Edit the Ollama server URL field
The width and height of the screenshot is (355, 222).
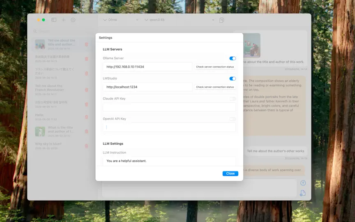148,67
